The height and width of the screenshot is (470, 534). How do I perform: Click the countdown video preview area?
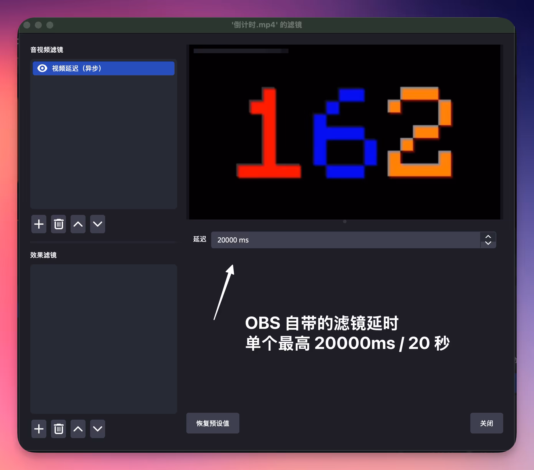[345, 132]
